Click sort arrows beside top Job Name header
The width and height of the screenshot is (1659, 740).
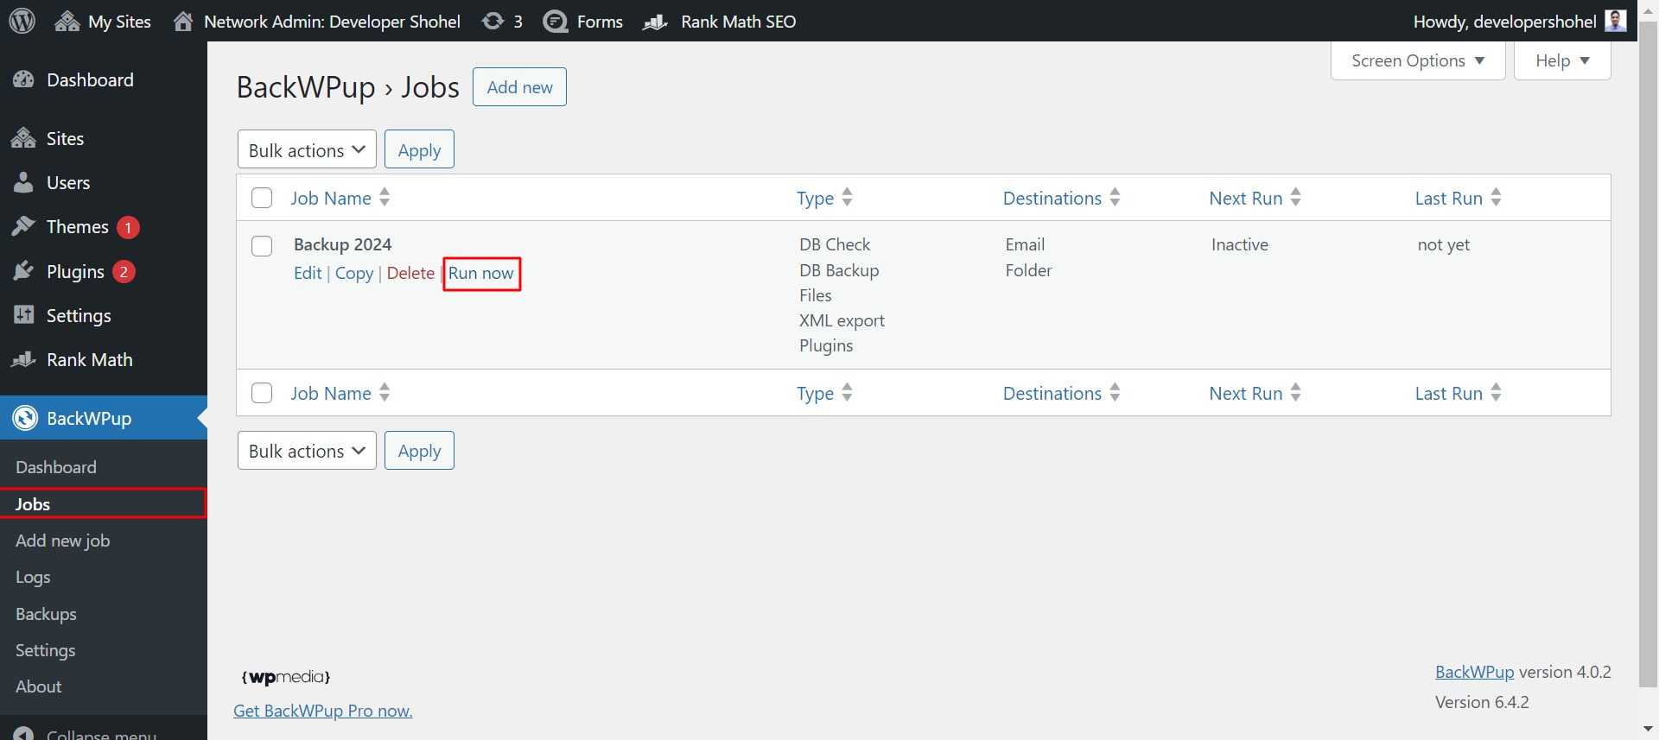tap(385, 198)
